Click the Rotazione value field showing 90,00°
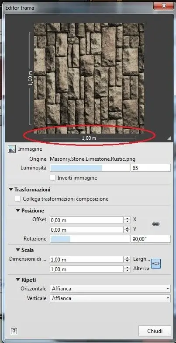Image resolution: width=176 pixels, height=343 pixels. (151, 239)
